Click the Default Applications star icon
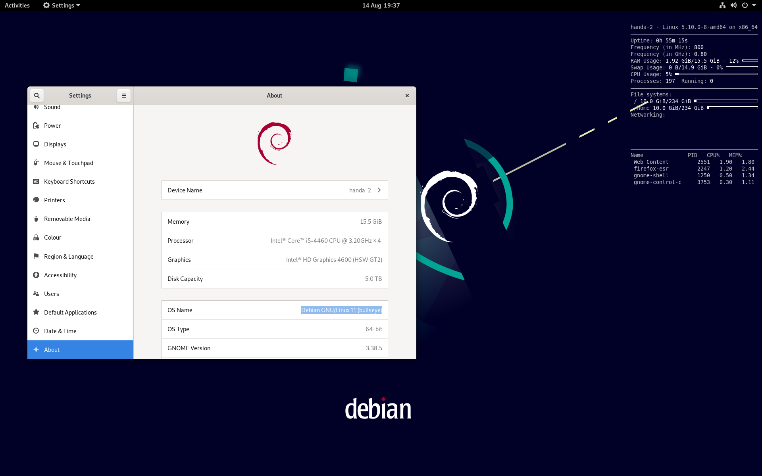Viewport: 762px width, 476px height. 36,312
